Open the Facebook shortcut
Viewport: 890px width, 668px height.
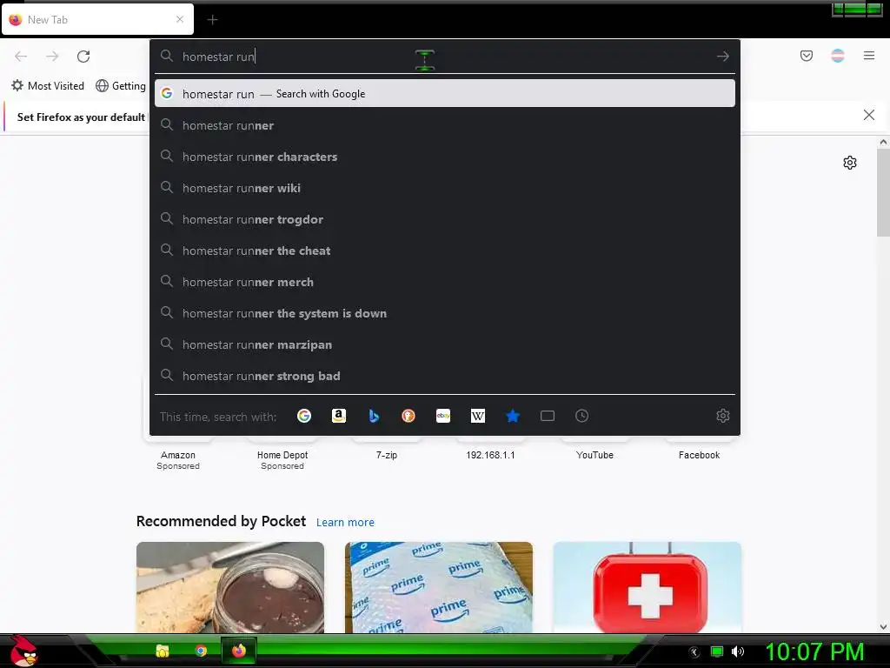[x=700, y=455]
